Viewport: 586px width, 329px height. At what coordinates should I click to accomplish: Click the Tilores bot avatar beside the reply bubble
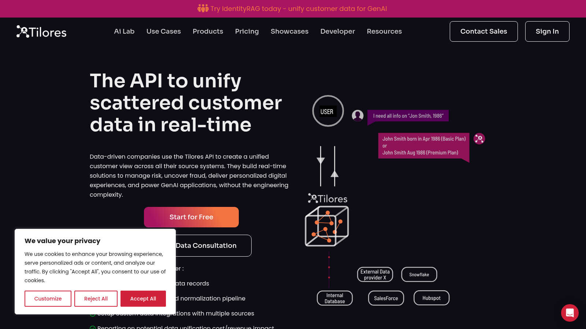tap(479, 139)
